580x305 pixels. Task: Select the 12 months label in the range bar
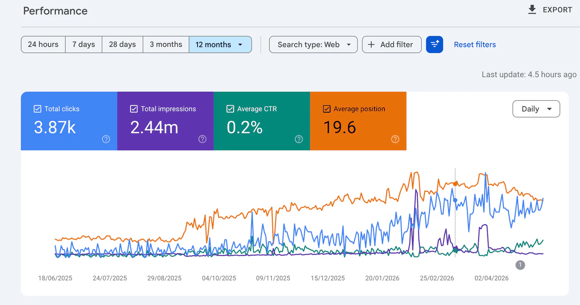coord(213,44)
